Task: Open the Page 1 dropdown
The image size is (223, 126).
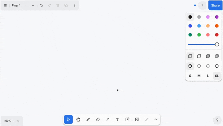Action: [x=23, y=5]
